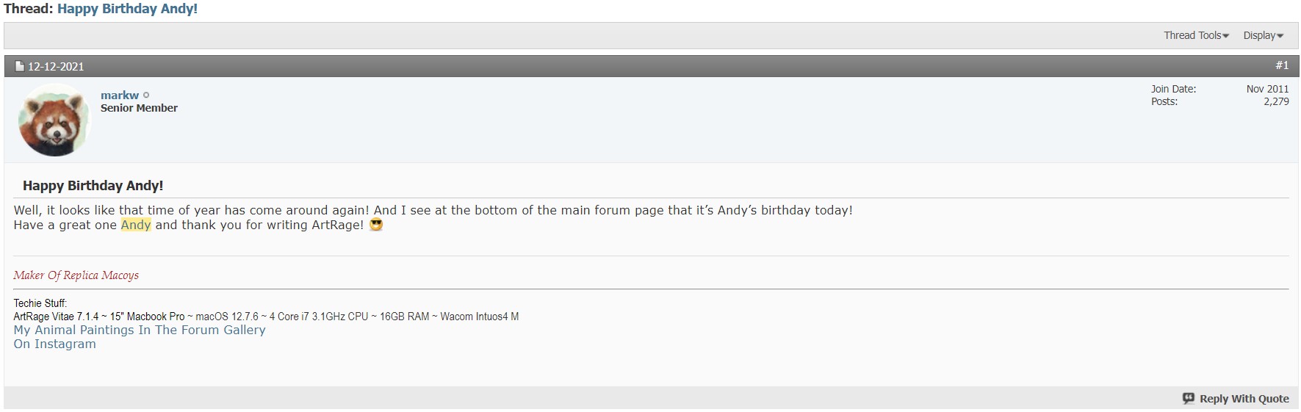Click markw's offline status indicator icon
Viewport: 1301px width, 412px height.
coord(146,95)
